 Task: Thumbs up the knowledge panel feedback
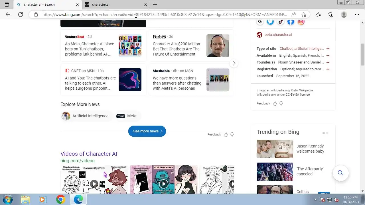coord(275,104)
